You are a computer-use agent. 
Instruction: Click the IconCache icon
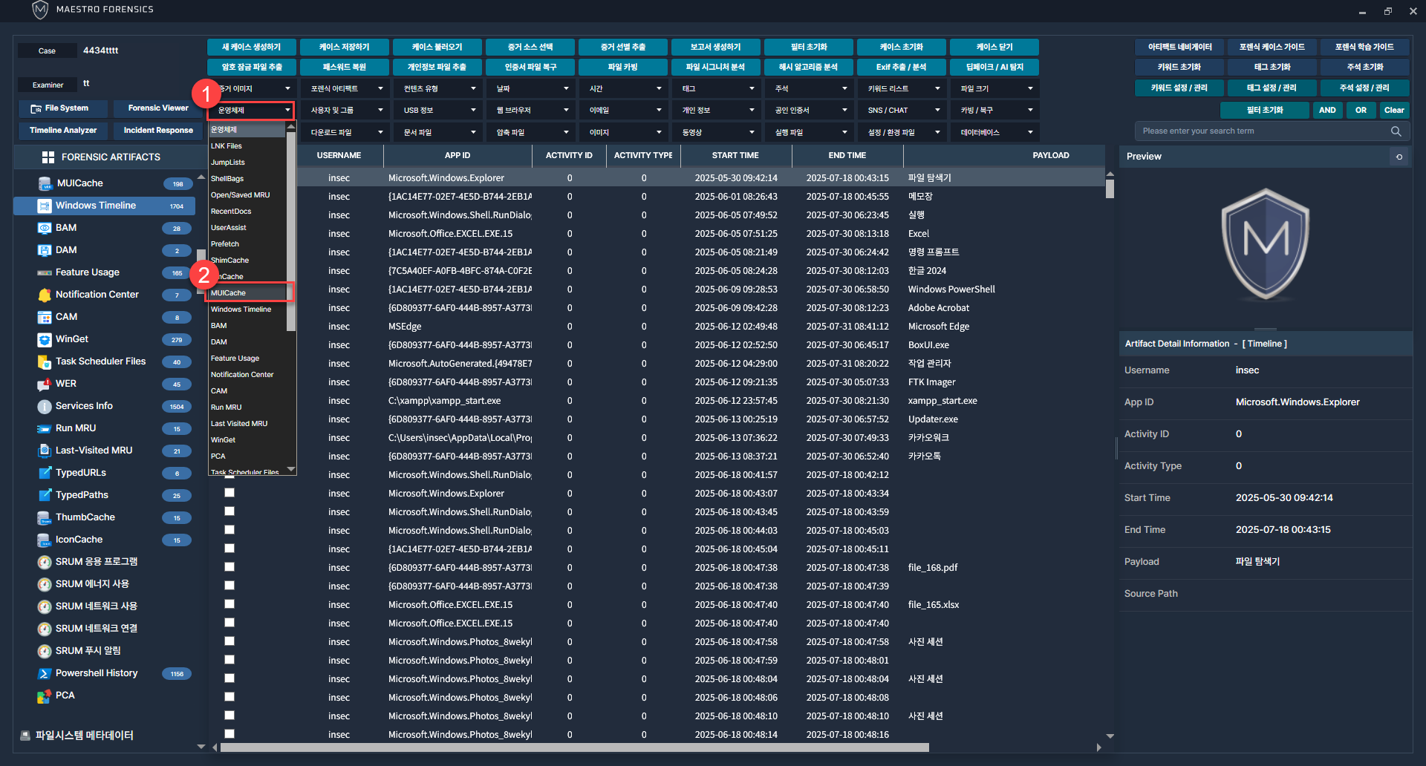click(x=45, y=540)
